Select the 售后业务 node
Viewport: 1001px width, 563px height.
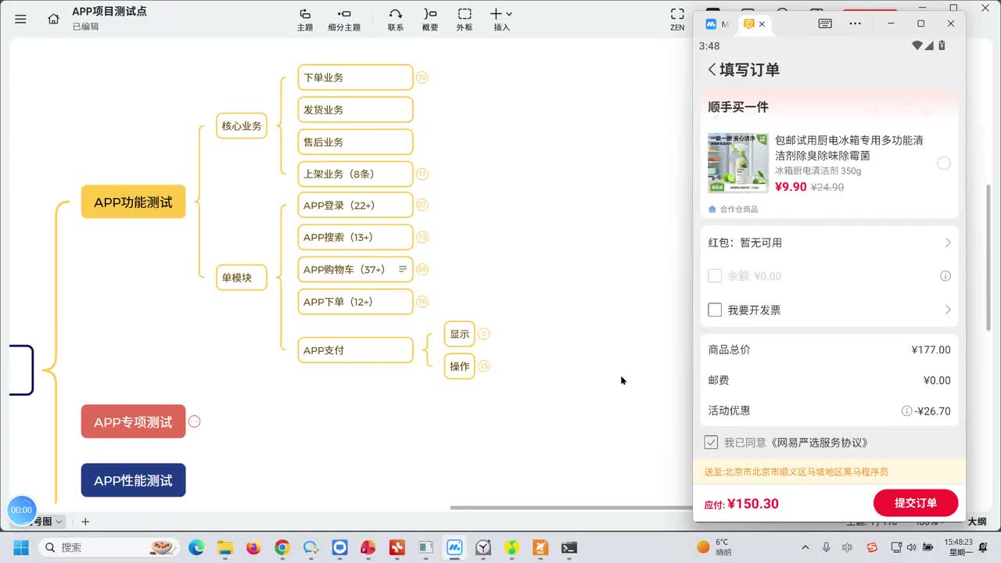point(355,142)
